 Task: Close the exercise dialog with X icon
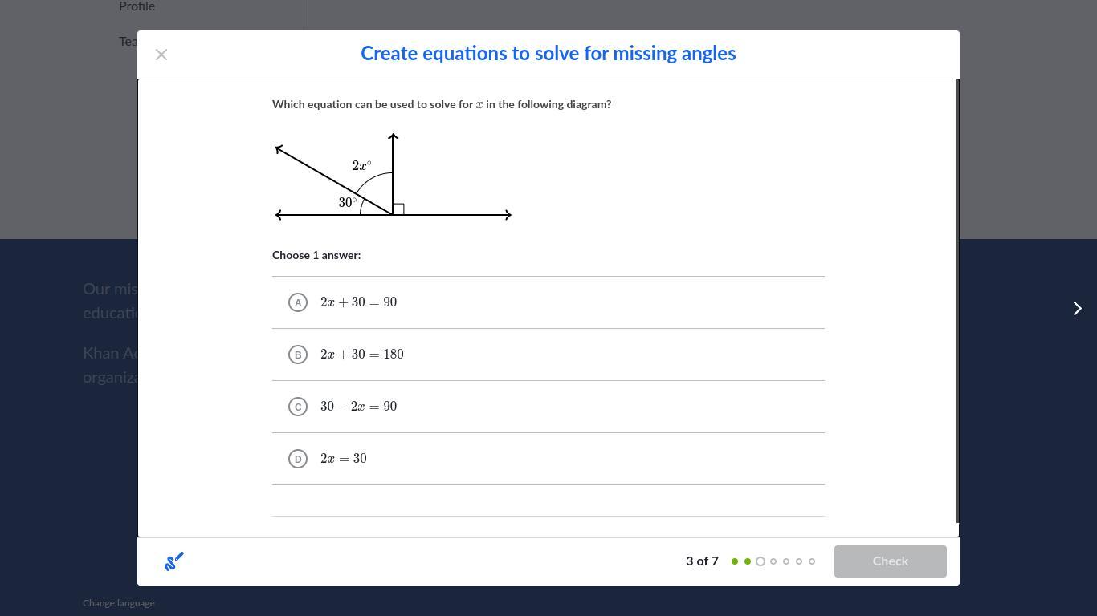[x=161, y=55]
